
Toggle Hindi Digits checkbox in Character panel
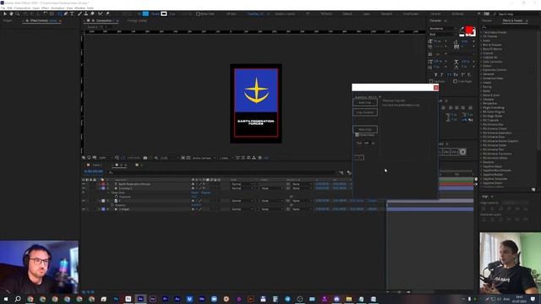coord(455,81)
